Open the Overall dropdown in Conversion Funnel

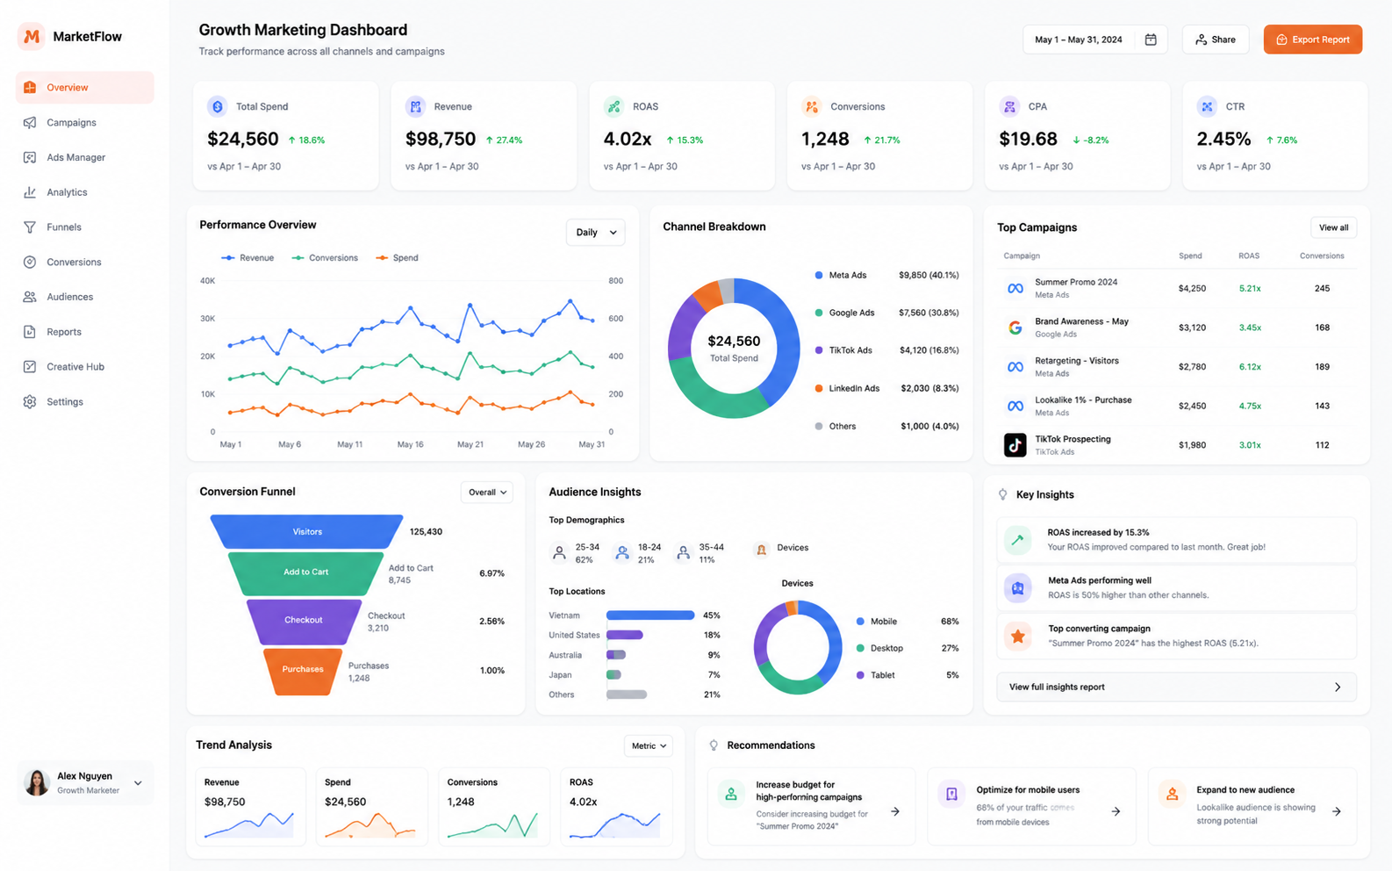(x=487, y=493)
